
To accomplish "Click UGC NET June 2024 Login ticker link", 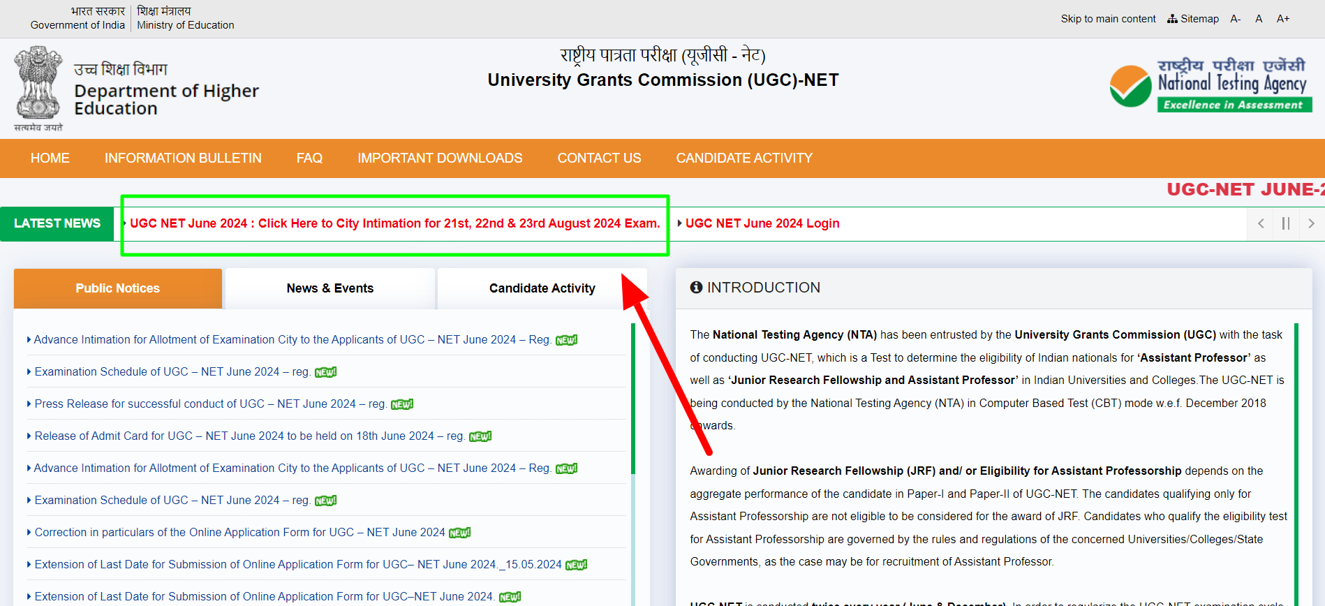I will coord(762,223).
